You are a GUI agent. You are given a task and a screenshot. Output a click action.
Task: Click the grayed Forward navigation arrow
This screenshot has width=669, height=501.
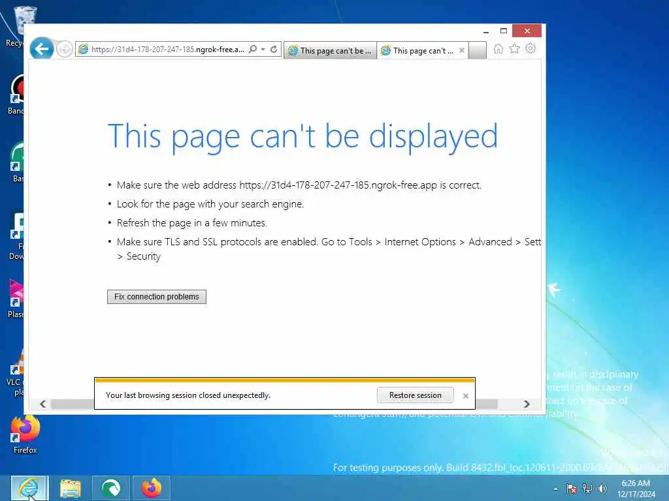pos(65,50)
